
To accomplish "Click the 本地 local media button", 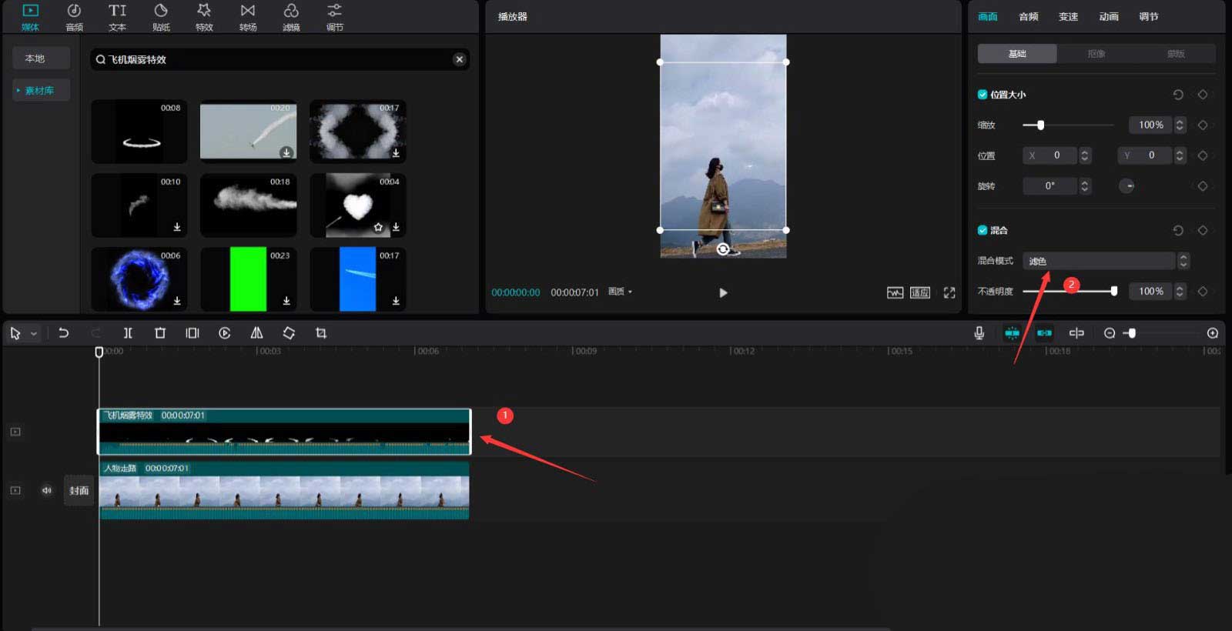I will coord(35,58).
